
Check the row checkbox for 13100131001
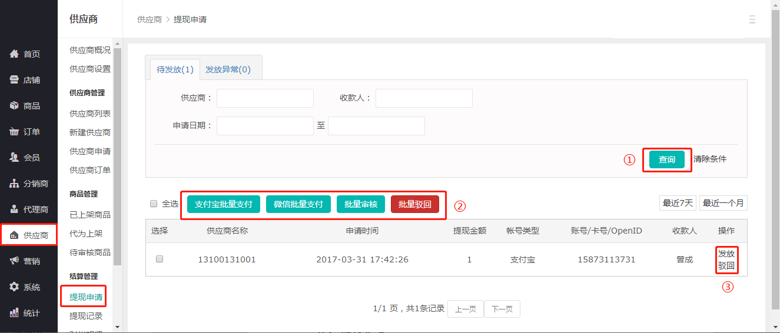(x=160, y=259)
